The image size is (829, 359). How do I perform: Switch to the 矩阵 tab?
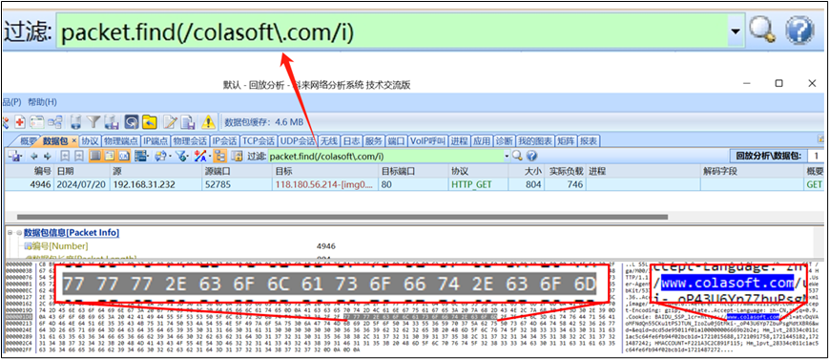point(567,141)
